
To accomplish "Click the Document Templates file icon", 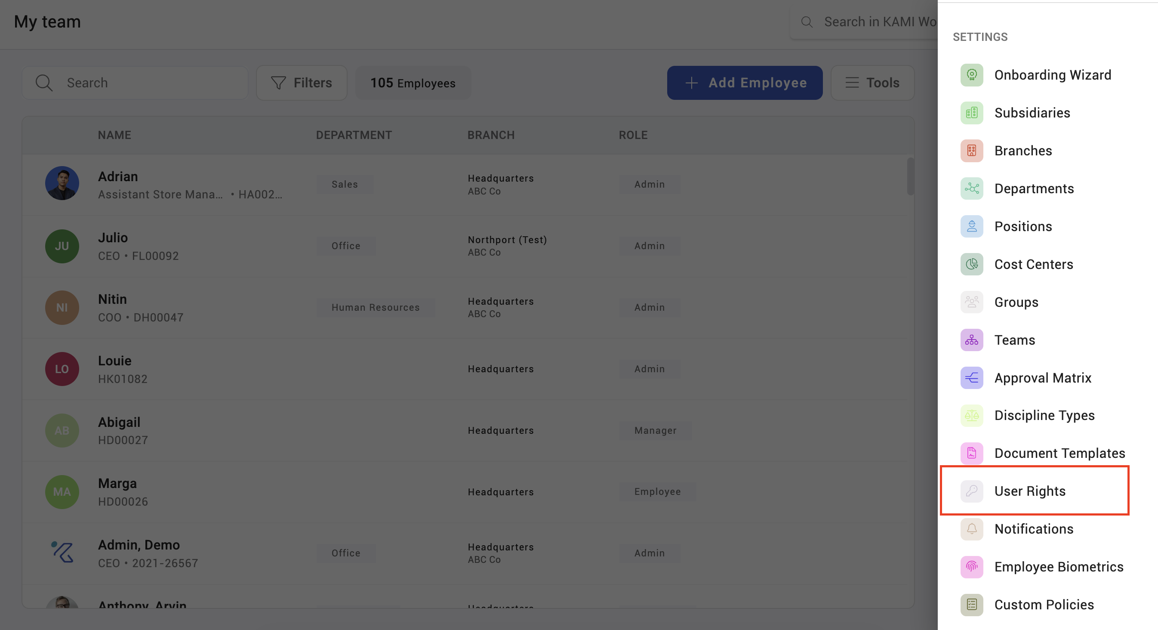I will click(971, 453).
